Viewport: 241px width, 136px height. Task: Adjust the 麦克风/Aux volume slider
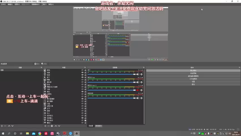(x=111, y=82)
